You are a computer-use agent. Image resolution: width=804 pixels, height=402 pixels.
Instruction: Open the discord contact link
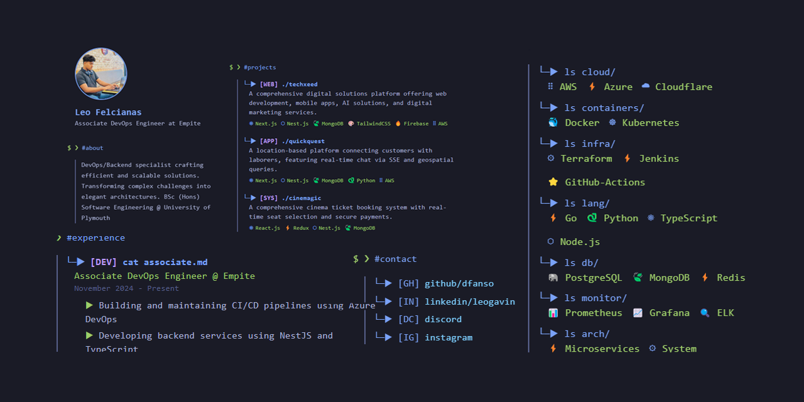point(443,319)
